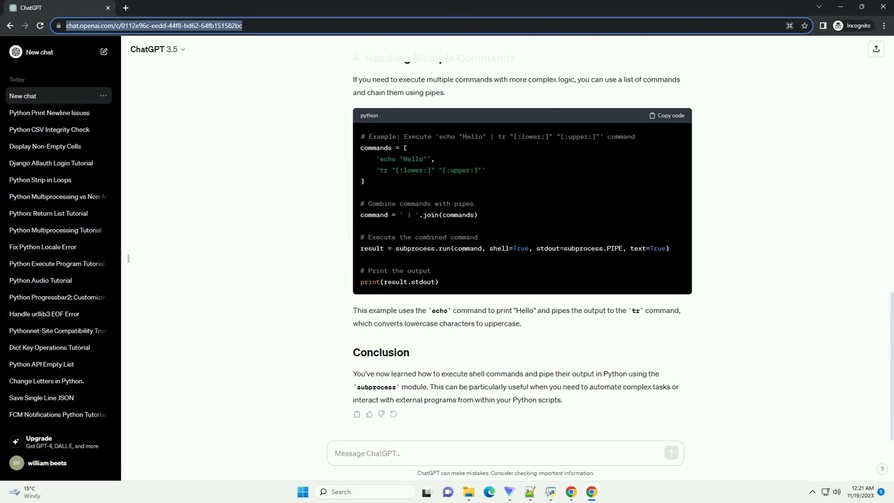Open a new browser tab with plus icon

126,8
